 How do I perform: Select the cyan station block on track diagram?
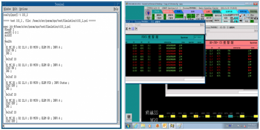(230, 116)
